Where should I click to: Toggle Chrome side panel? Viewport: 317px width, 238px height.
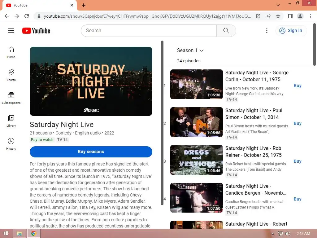coord(290,16)
